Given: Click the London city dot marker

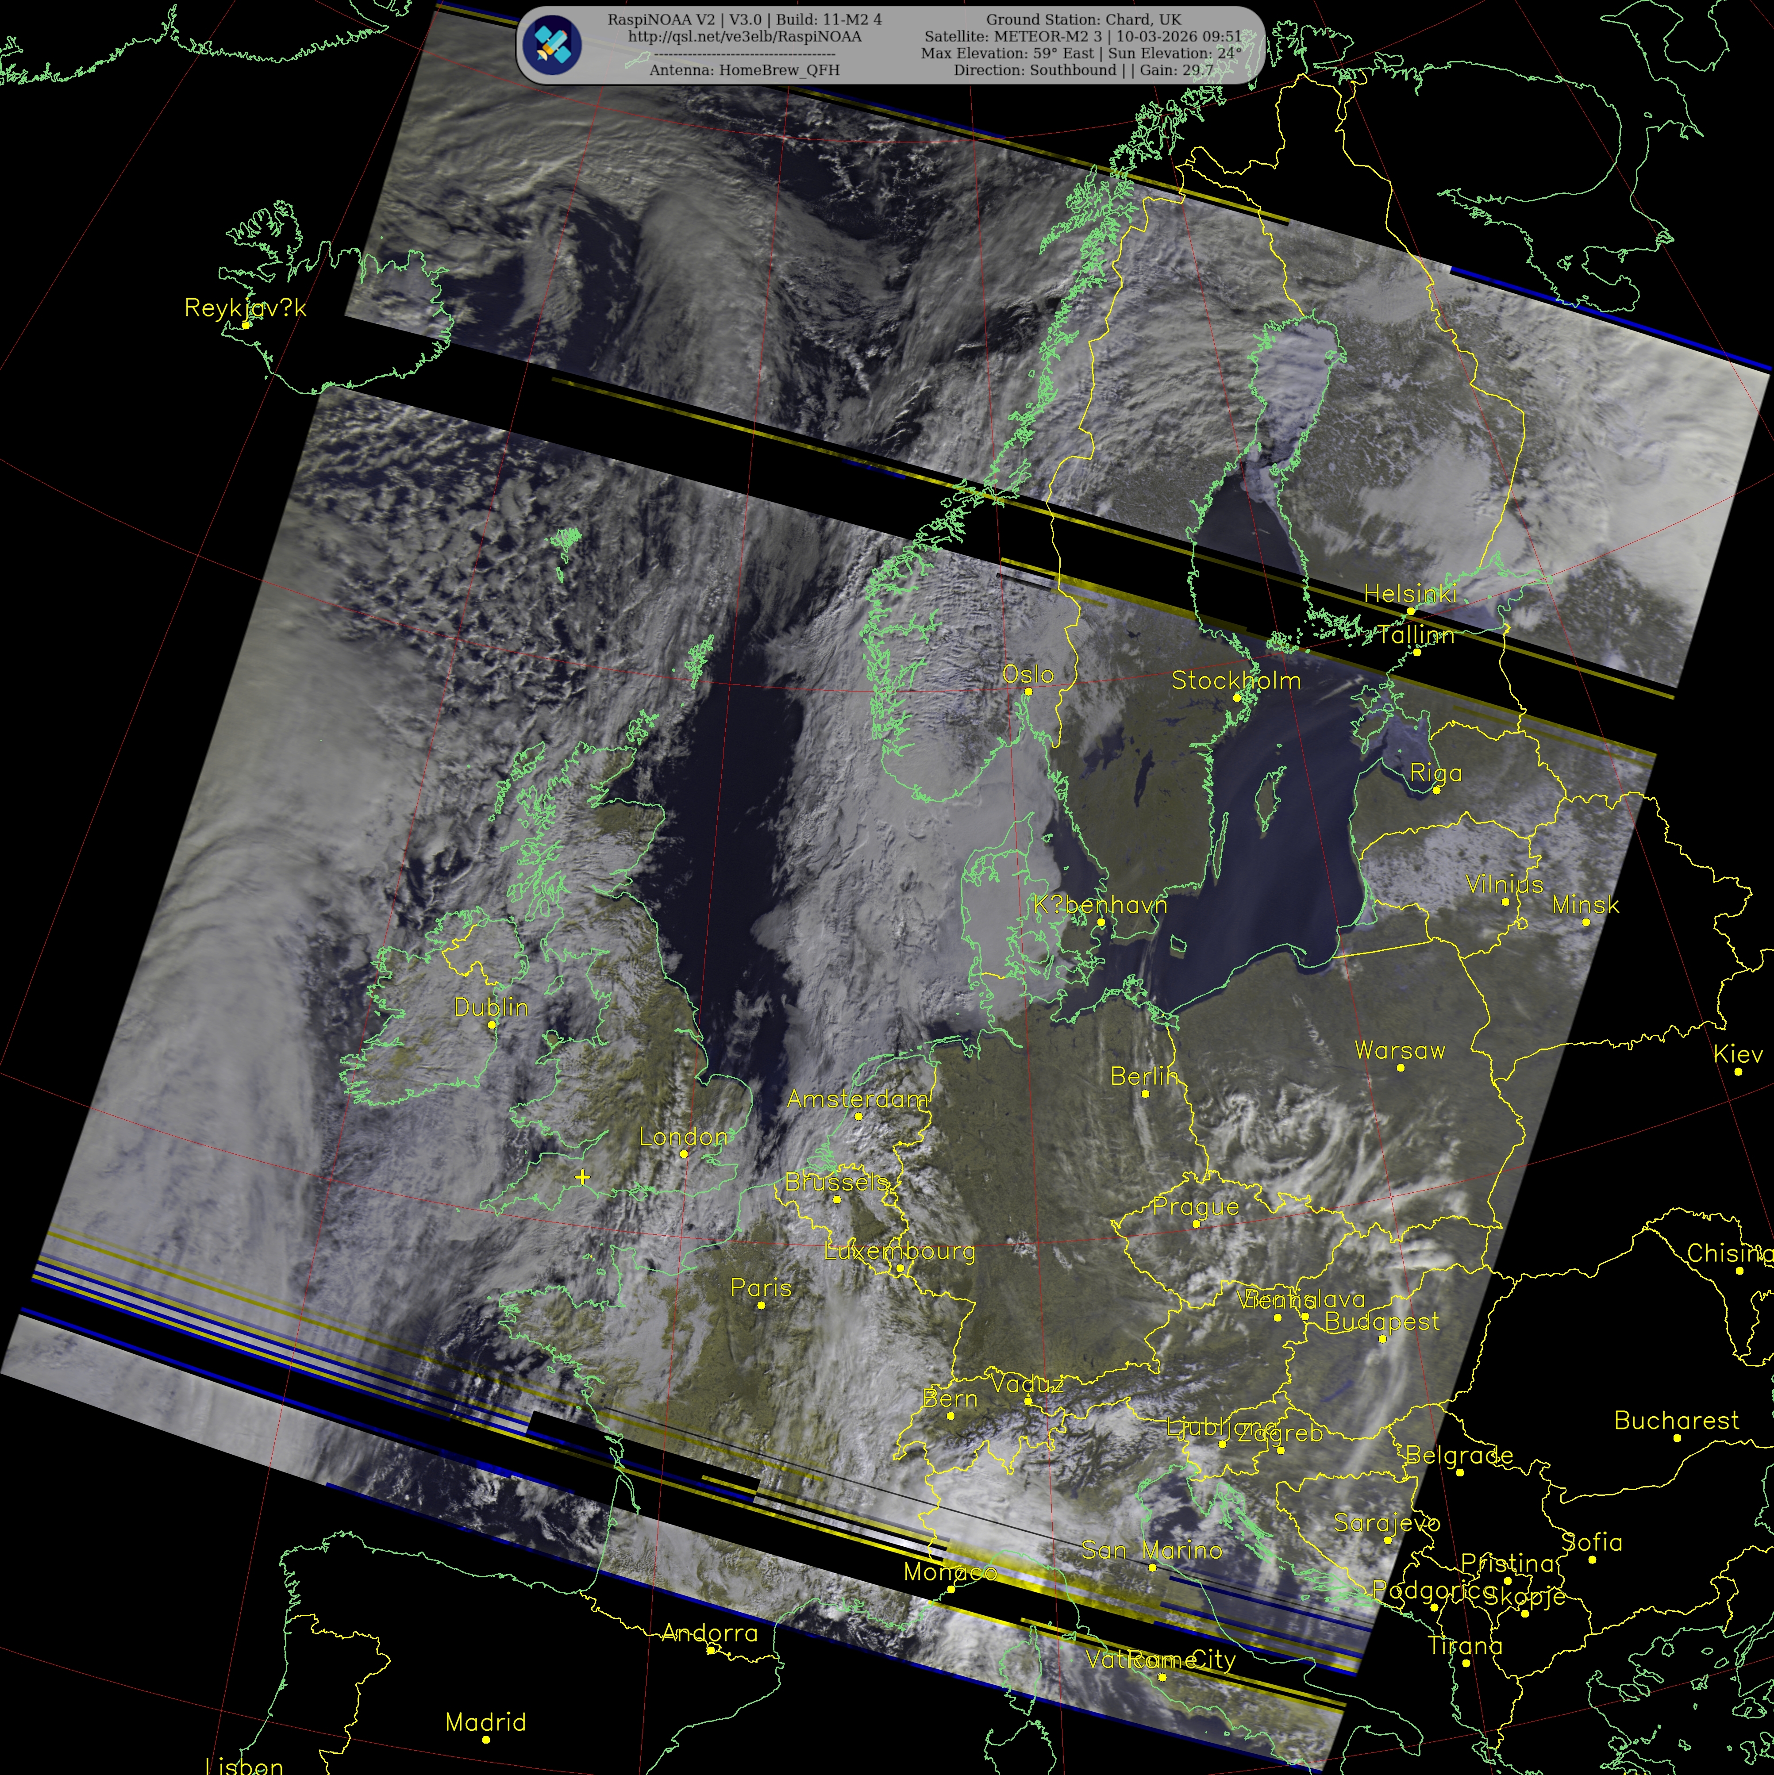Looking at the screenshot, I should tap(684, 1154).
